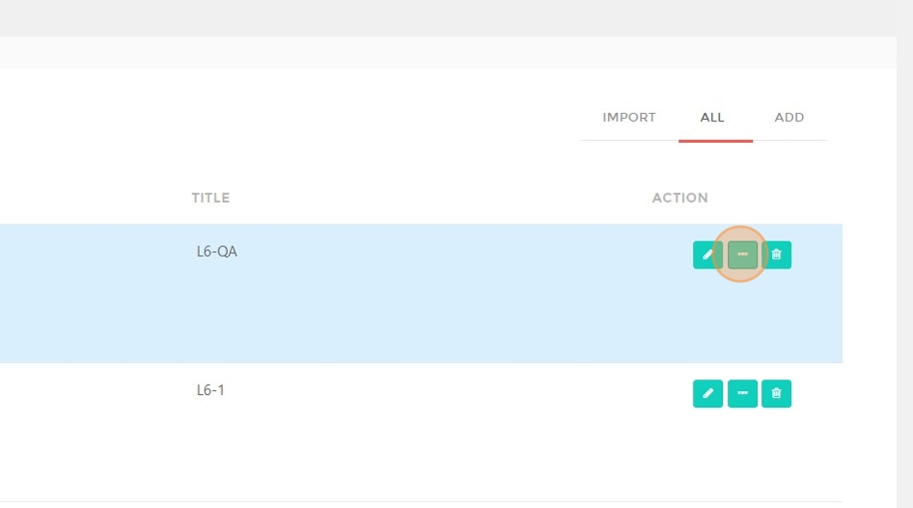Open more options for L6-QA row
Screen dimensions: 913x508
coord(742,255)
